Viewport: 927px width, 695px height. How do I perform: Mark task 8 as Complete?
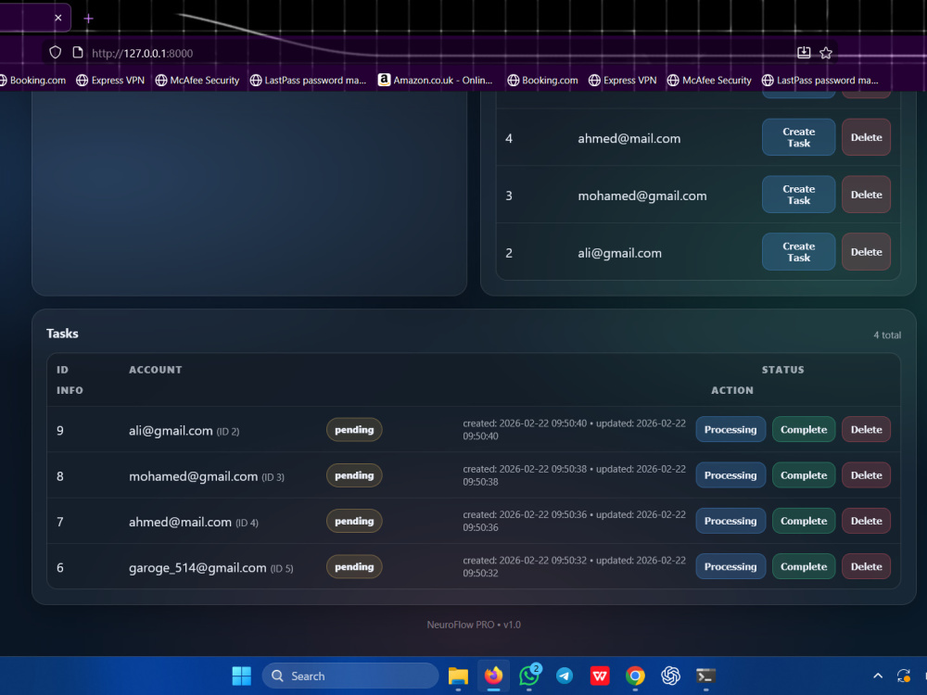(x=804, y=475)
